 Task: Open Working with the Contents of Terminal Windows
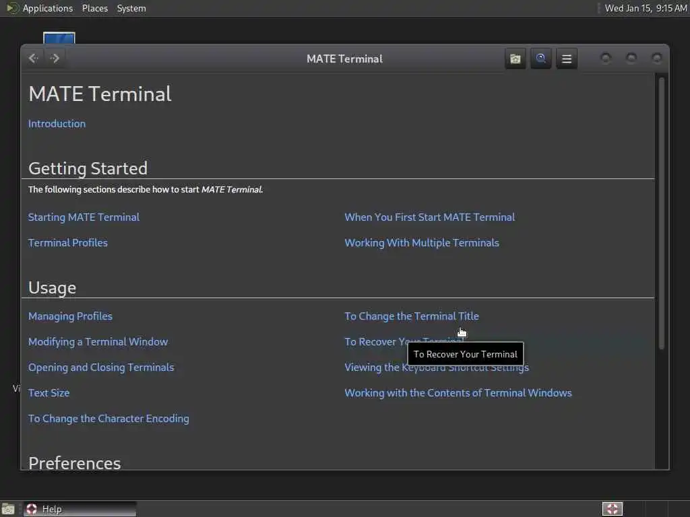point(458,392)
